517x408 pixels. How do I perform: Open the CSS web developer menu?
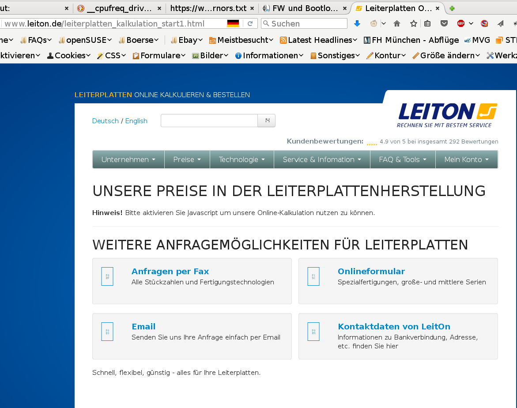click(111, 55)
